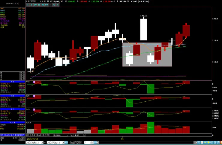Click the purple settings icon in 外資 panel
Viewport: 222px width, 145px height.
(34, 82)
